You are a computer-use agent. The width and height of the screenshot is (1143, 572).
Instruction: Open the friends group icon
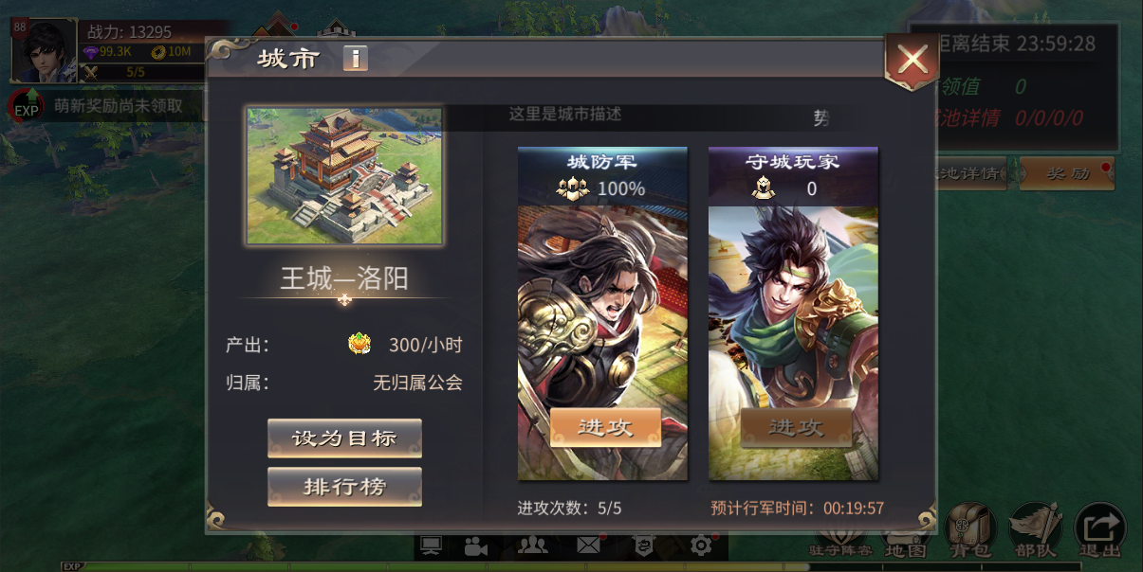(533, 545)
